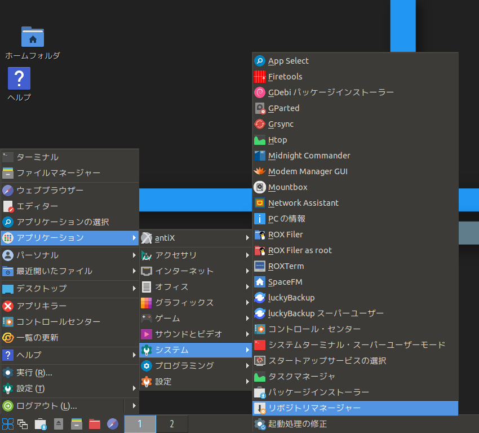Click the Grsync sync icon

coord(260,124)
